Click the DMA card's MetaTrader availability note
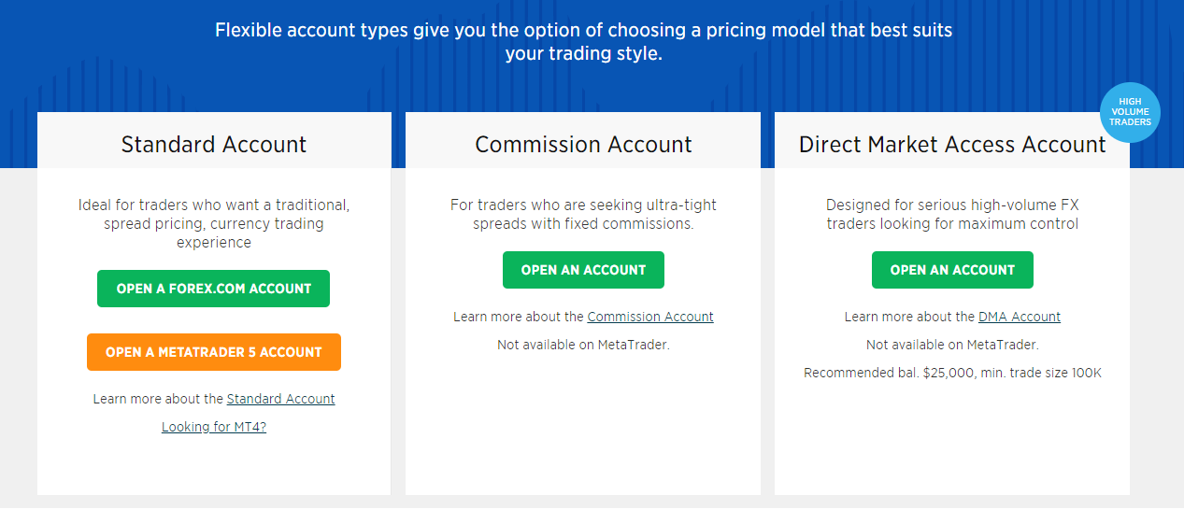The width and height of the screenshot is (1184, 509). [x=952, y=345]
